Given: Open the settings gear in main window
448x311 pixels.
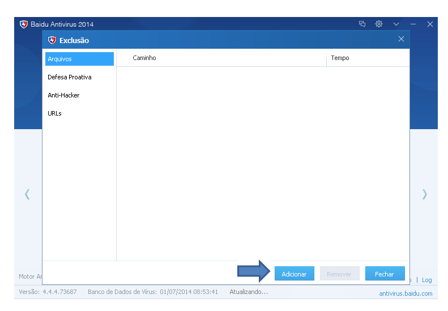Looking at the screenshot, I should 379,24.
